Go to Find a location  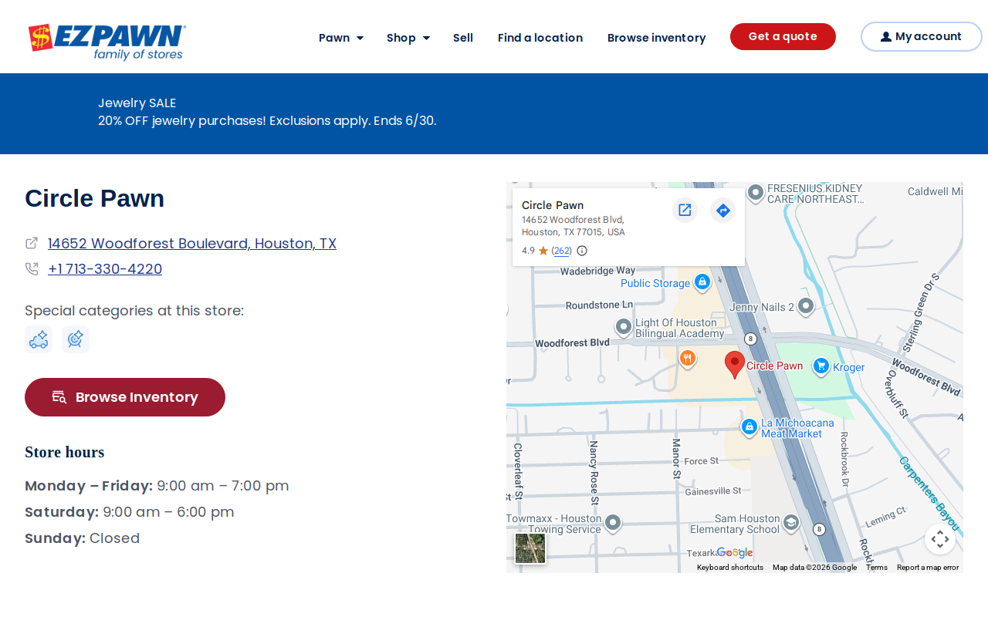coord(540,38)
